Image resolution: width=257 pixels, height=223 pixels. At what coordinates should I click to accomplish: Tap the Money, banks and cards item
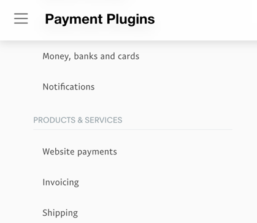pos(91,56)
